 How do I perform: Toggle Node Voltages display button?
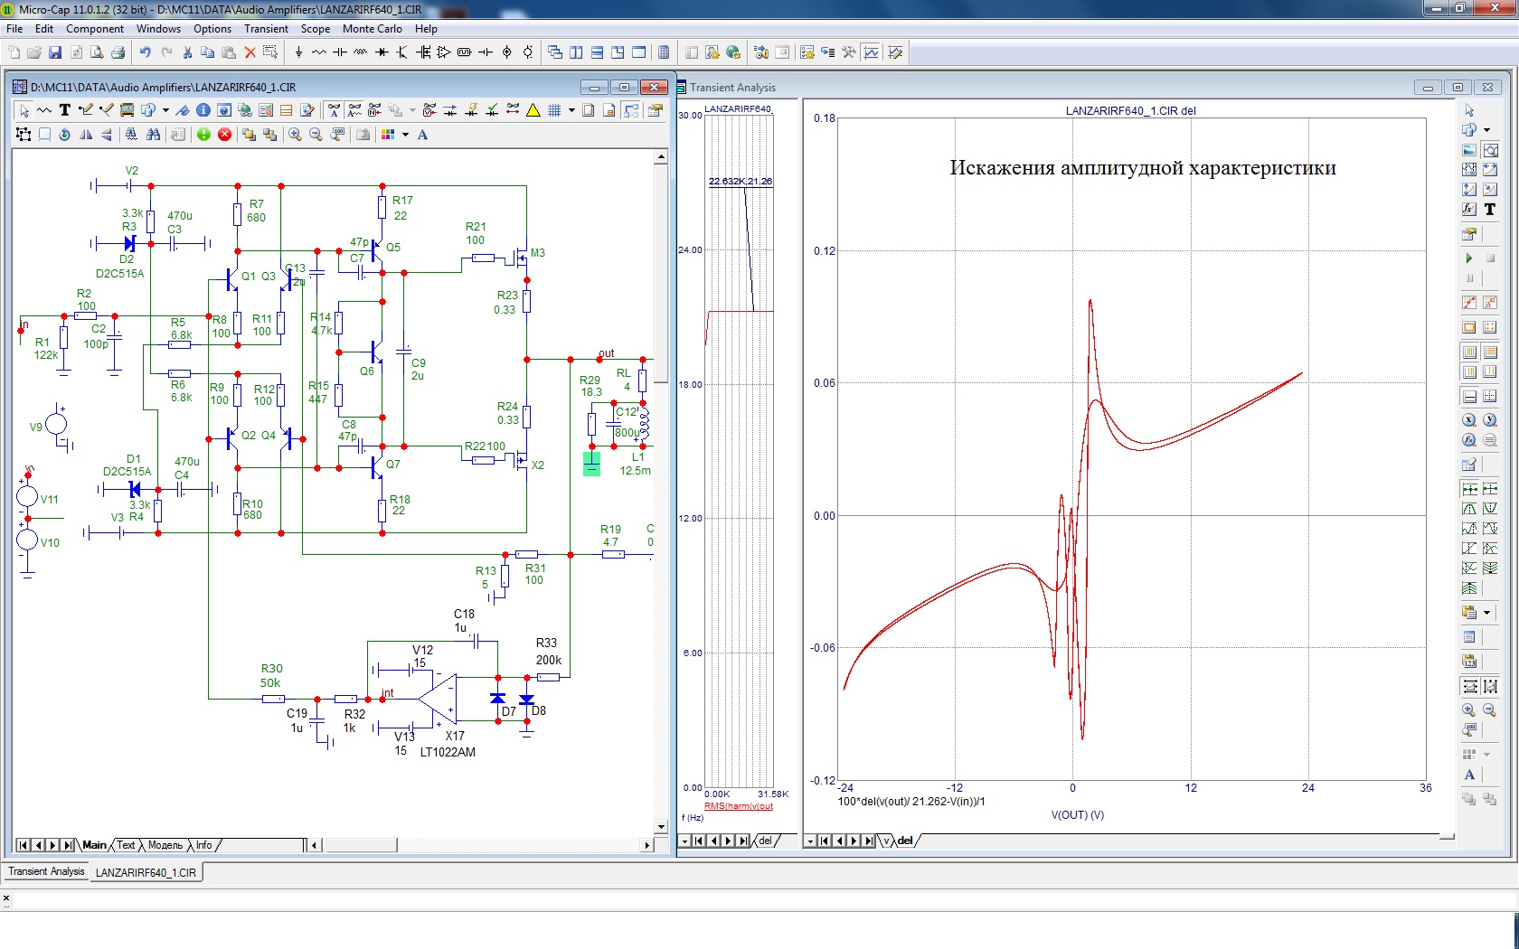pos(429,110)
